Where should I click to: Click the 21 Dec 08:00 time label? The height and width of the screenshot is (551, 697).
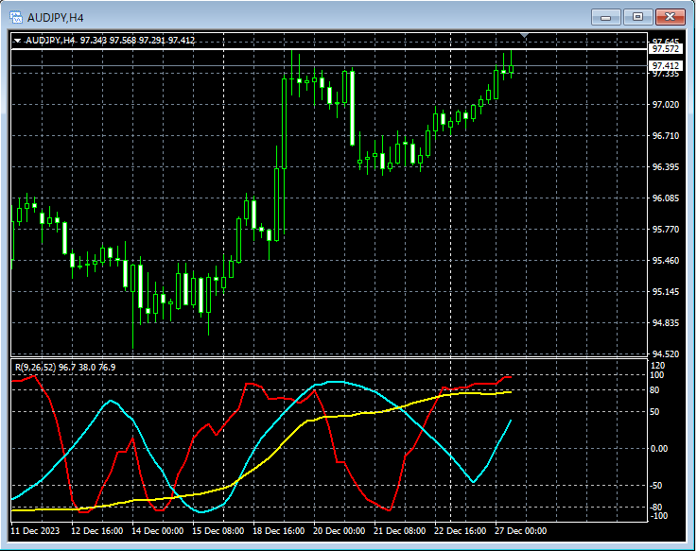400,530
